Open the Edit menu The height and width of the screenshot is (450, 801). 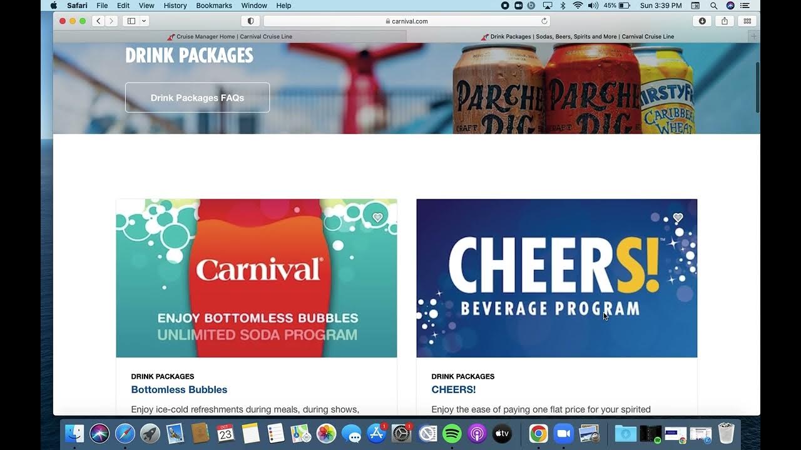click(x=123, y=6)
